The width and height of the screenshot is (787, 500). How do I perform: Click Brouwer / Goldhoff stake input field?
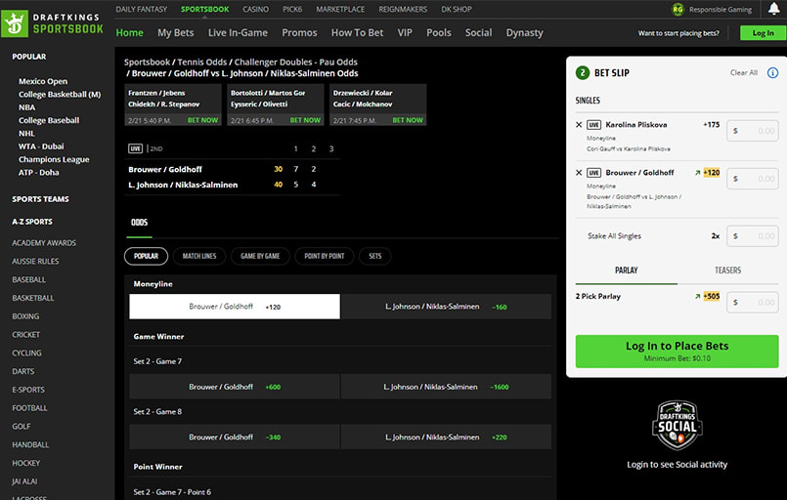click(x=753, y=179)
